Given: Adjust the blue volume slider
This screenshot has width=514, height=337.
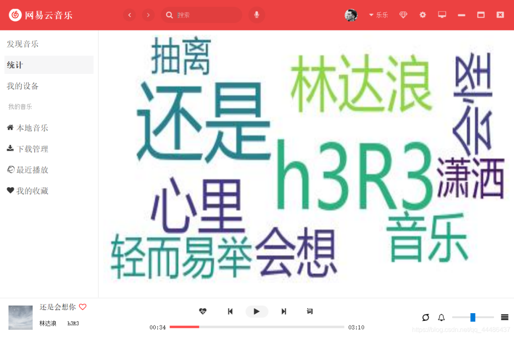Looking at the screenshot, I should 473,317.
